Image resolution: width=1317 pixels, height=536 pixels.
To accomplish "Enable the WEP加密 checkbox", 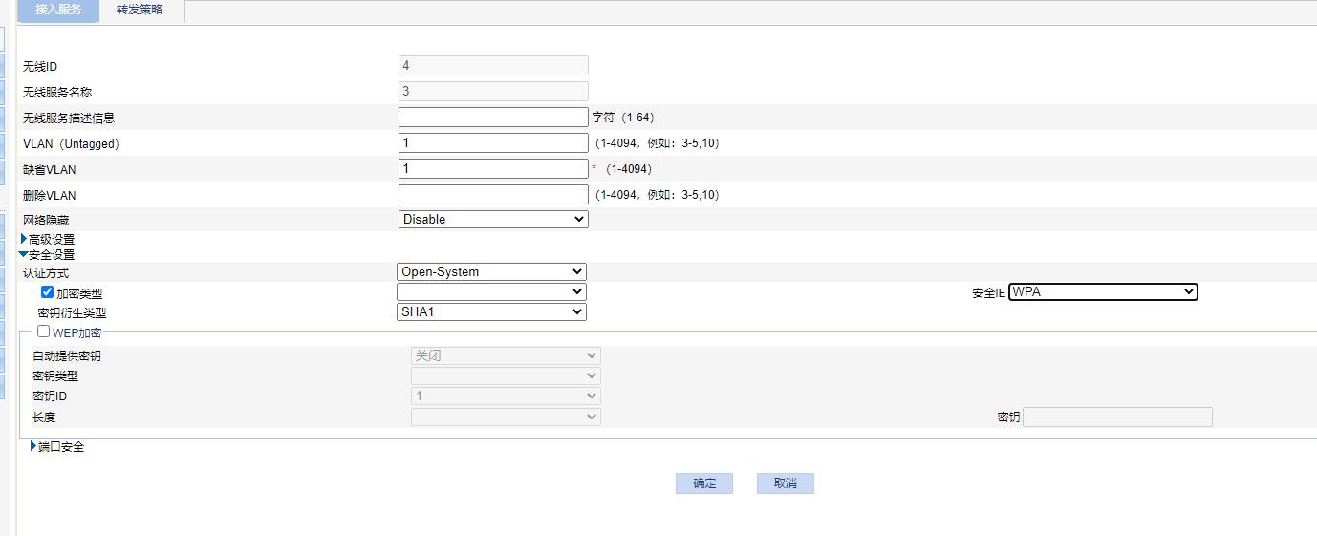I will pyautogui.click(x=43, y=332).
